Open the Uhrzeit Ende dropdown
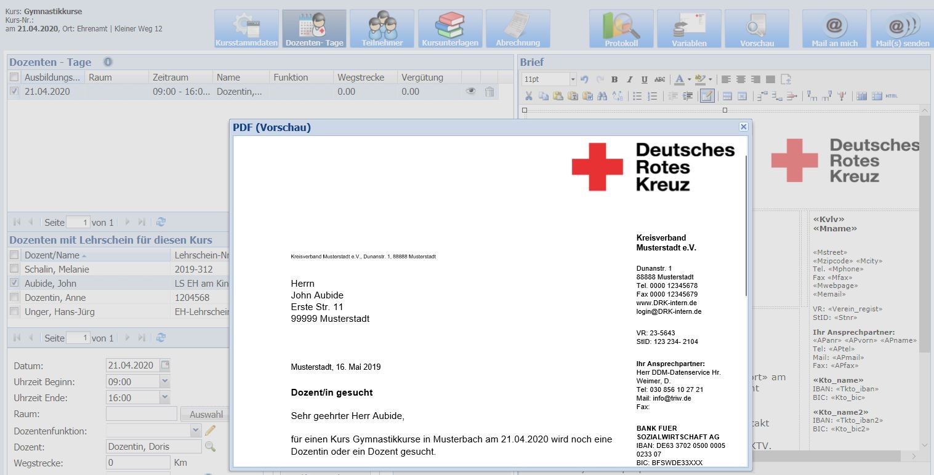Image resolution: width=934 pixels, height=475 pixels. 164,397
